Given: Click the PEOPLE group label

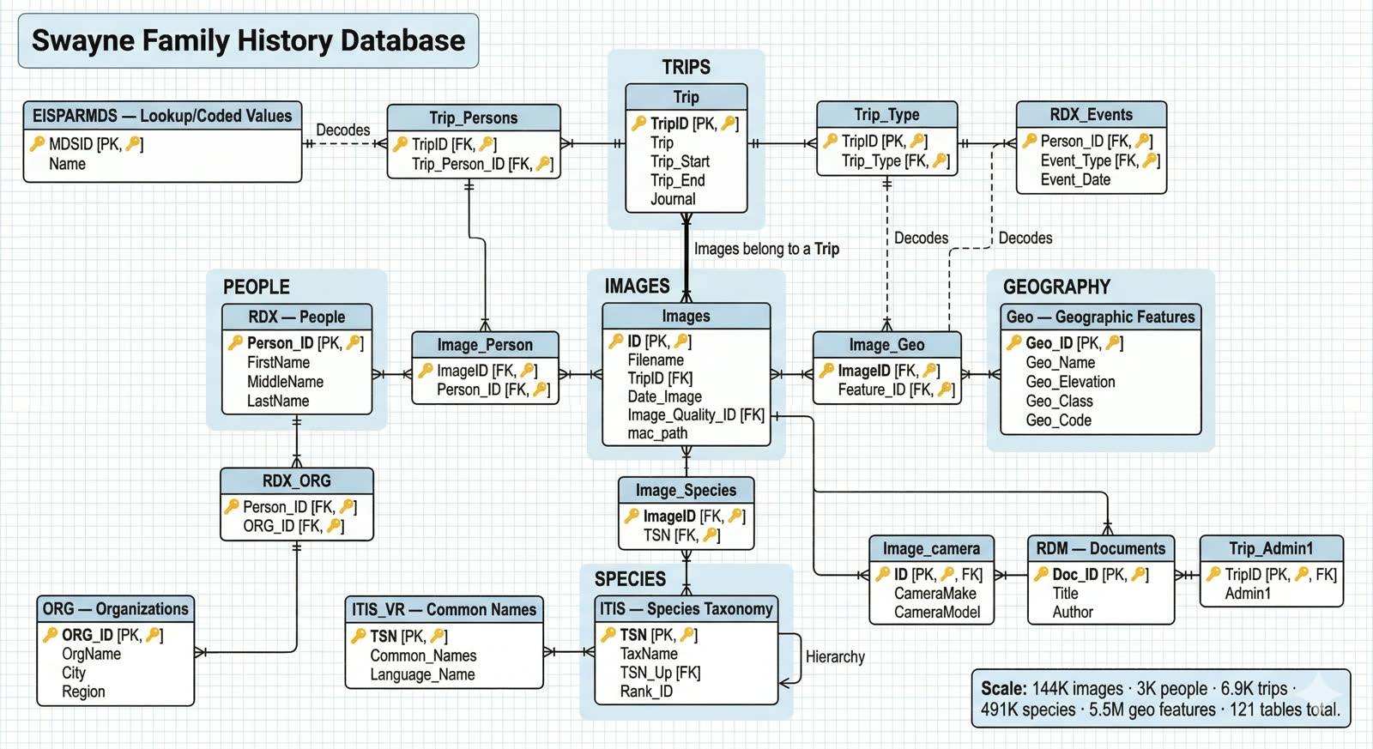Looking at the screenshot, I should pyautogui.click(x=257, y=287).
